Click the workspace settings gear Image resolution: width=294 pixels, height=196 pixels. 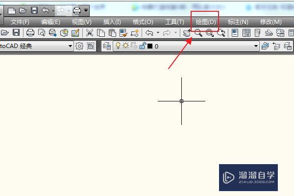(x=79, y=46)
